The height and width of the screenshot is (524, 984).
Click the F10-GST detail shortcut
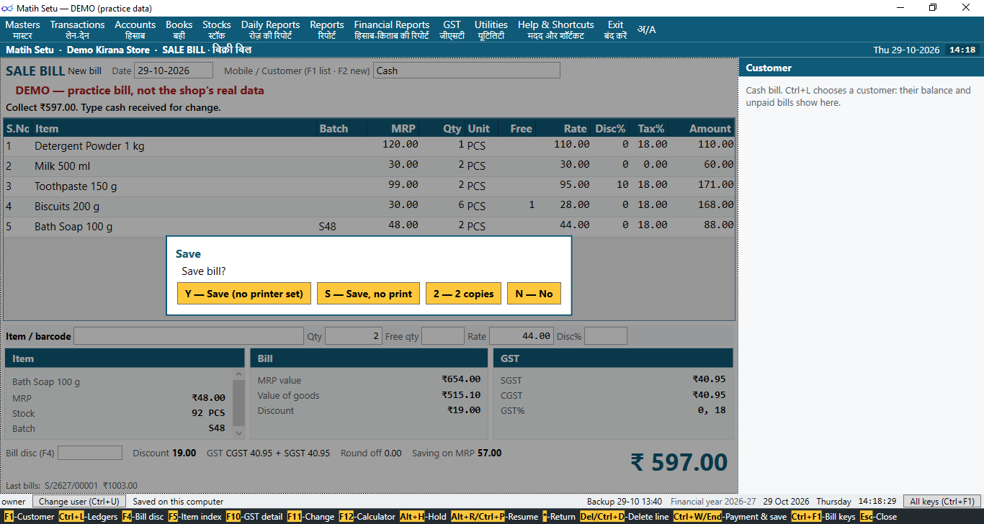pyautogui.click(x=254, y=517)
